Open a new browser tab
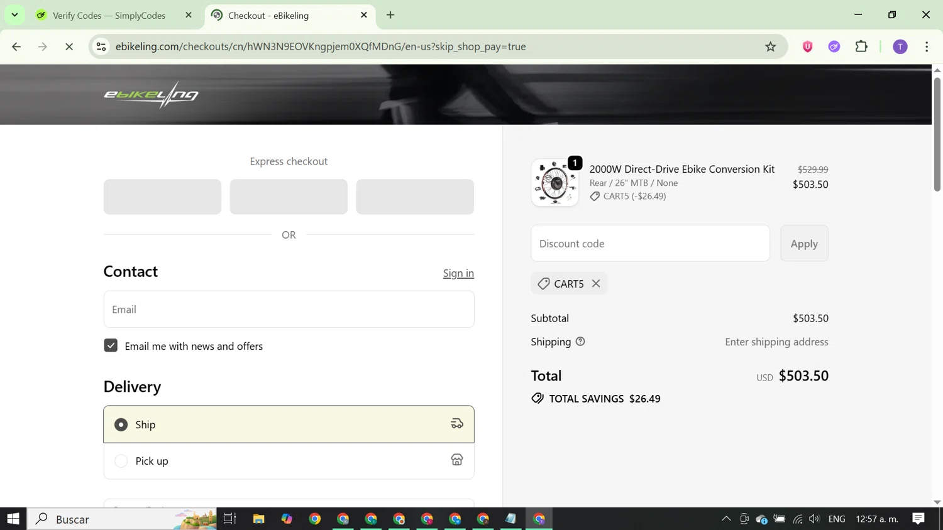This screenshot has height=530, width=943. [x=390, y=15]
